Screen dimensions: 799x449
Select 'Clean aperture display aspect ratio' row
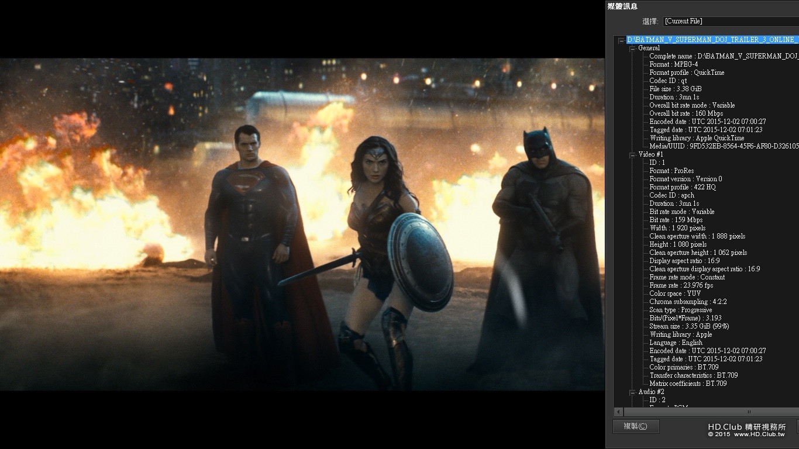coord(705,269)
